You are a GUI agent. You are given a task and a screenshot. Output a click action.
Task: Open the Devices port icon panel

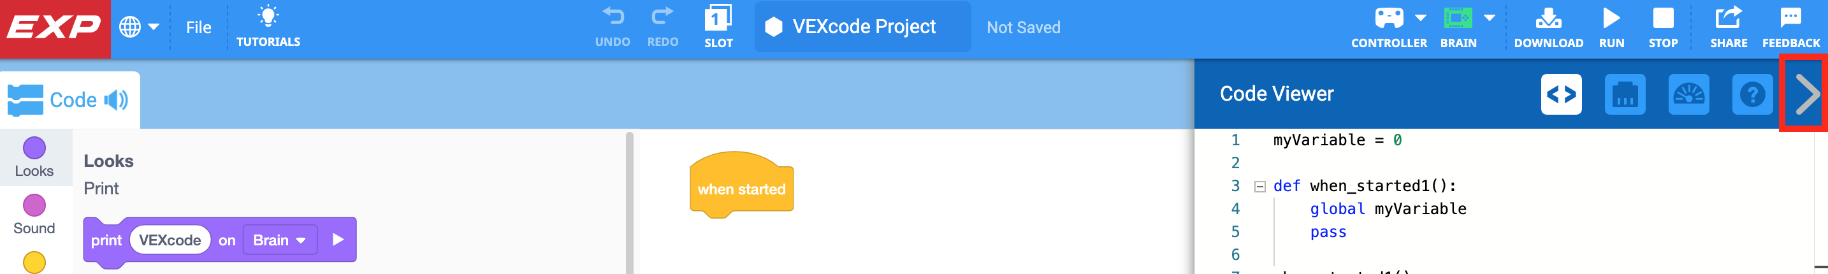pos(1624,94)
